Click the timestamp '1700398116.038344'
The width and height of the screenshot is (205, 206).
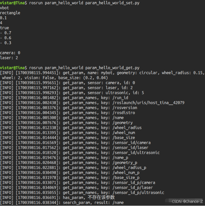tap(37, 203)
